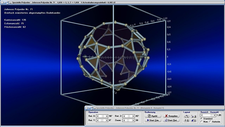Image resolution: width=225 pixels, height=127 pixels.
Task: Decrease Zoom with left arrow
Action: (124, 120)
